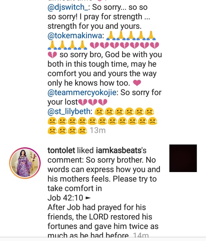Open tontolet's story from avatar ring
Viewport: 206px width, 241px height.
[25, 163]
